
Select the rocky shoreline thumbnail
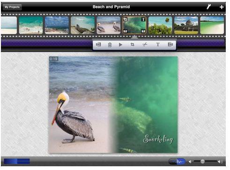point(83,25)
